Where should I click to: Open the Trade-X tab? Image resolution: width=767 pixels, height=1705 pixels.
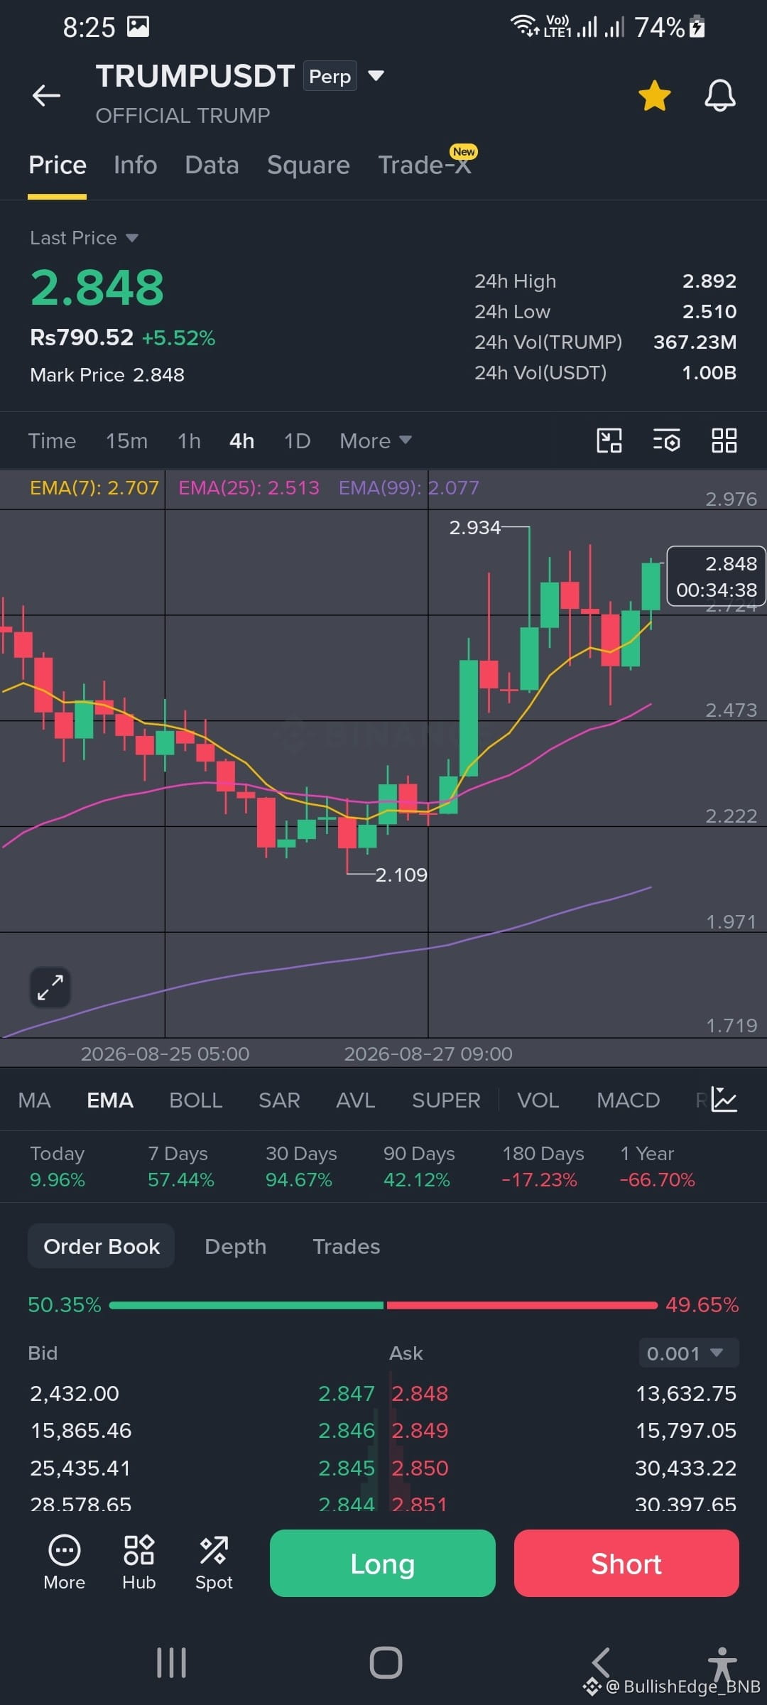pos(425,166)
